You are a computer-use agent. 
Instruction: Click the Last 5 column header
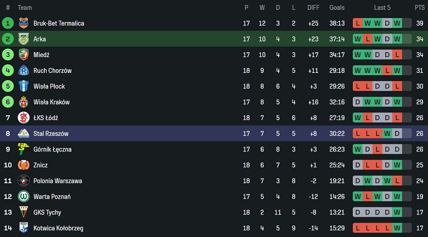382,8
